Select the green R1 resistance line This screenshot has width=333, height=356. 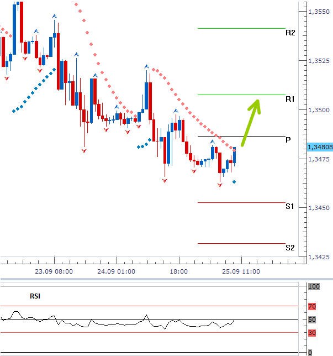pos(241,95)
